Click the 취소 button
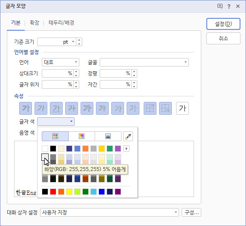This screenshot has width=246, height=226. point(223,38)
